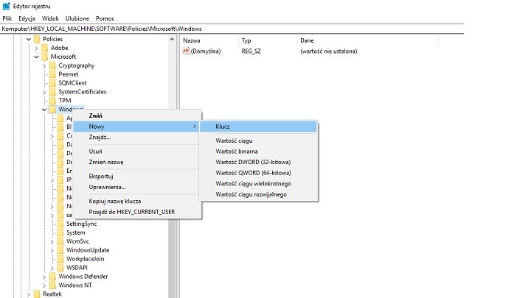
Task: Select the WcmSvc folder icon
Action: click(x=60, y=241)
